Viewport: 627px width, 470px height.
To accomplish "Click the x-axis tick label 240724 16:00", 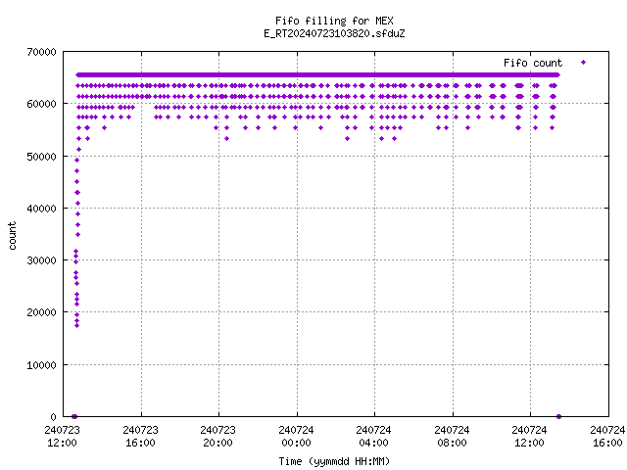I will [x=607, y=437].
